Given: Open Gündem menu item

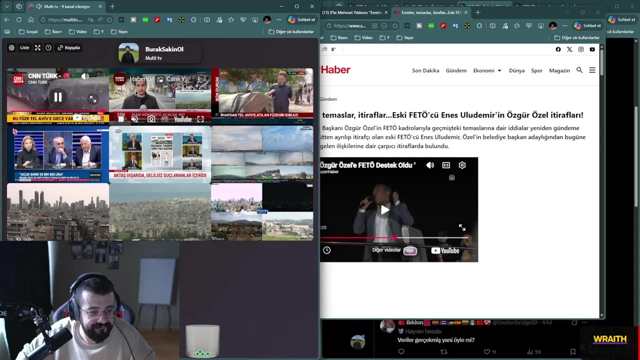Looking at the screenshot, I should 456,70.
